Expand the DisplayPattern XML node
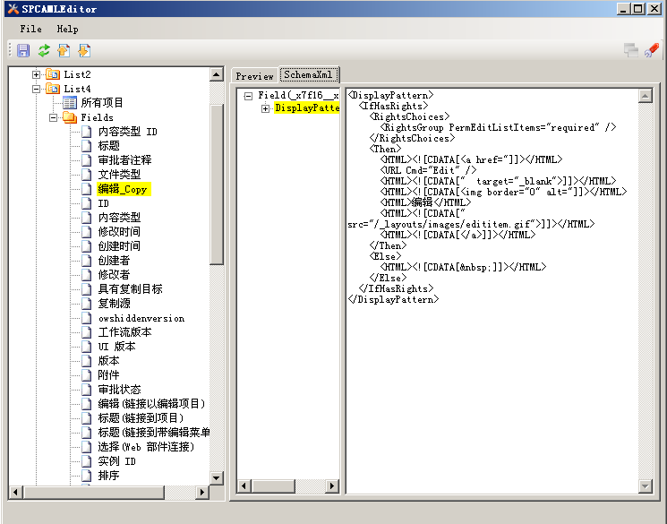667x524 pixels. coord(265,108)
